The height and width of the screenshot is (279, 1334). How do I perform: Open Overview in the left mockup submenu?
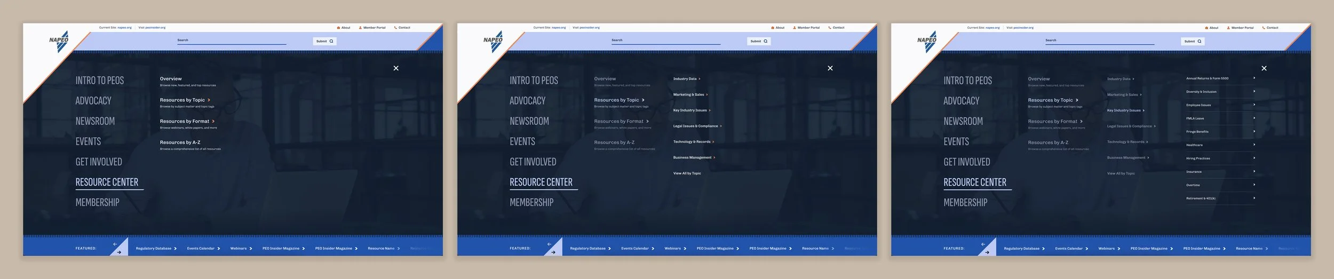pyautogui.click(x=171, y=79)
